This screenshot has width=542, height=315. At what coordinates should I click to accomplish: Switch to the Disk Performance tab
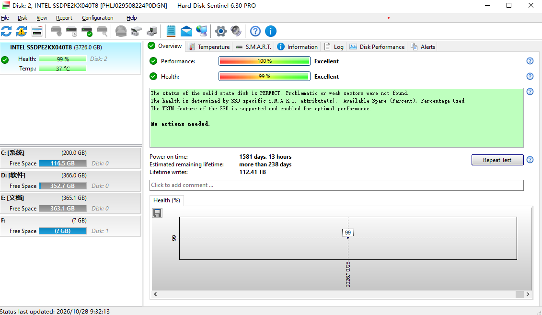pyautogui.click(x=377, y=47)
